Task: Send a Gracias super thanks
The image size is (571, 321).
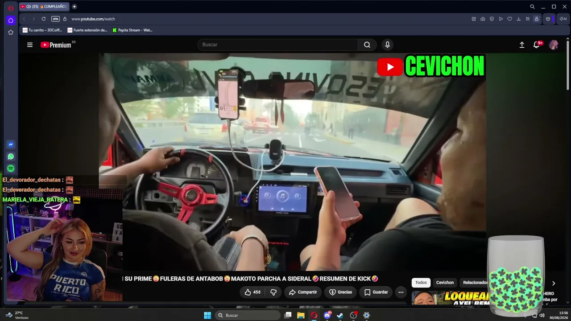Action: tap(341, 292)
